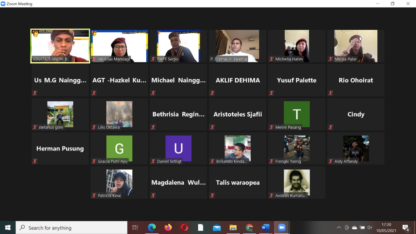Switch to Microsoft Word in taskbar
This screenshot has width=416, height=234.
[x=266, y=228]
